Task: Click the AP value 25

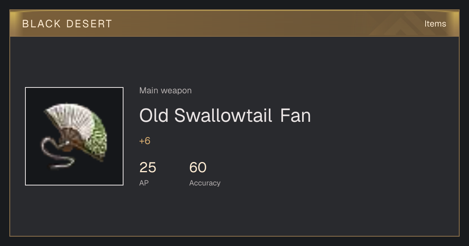Action: click(x=148, y=168)
